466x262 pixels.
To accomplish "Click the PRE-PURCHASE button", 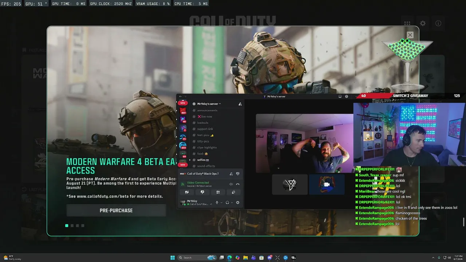I will pos(116,210).
